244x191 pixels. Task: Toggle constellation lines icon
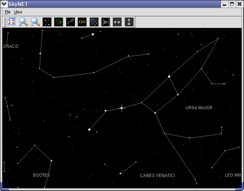pyautogui.click(x=70, y=22)
